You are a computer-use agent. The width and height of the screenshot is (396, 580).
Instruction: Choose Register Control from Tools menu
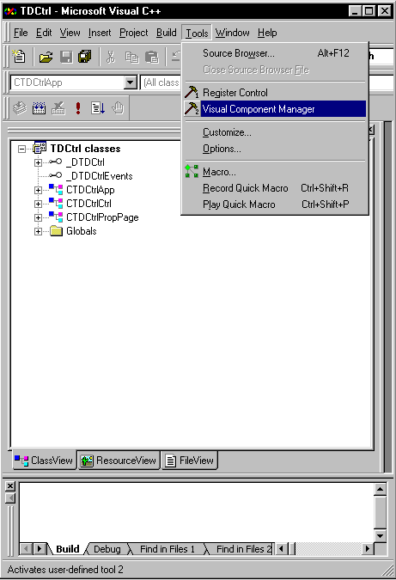coord(275,93)
